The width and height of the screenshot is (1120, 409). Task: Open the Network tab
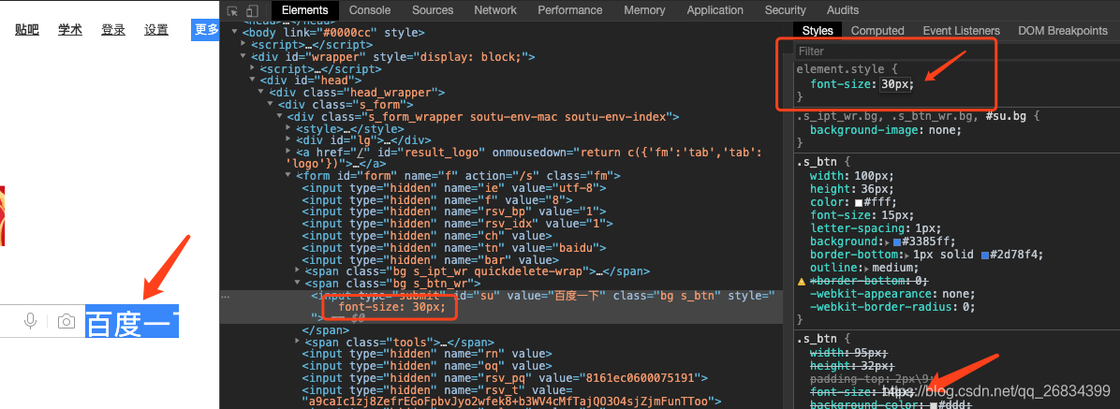point(495,10)
